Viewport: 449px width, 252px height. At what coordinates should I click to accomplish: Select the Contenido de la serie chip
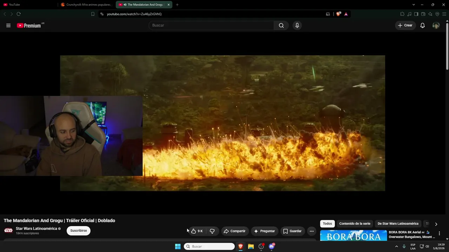tap(355, 224)
